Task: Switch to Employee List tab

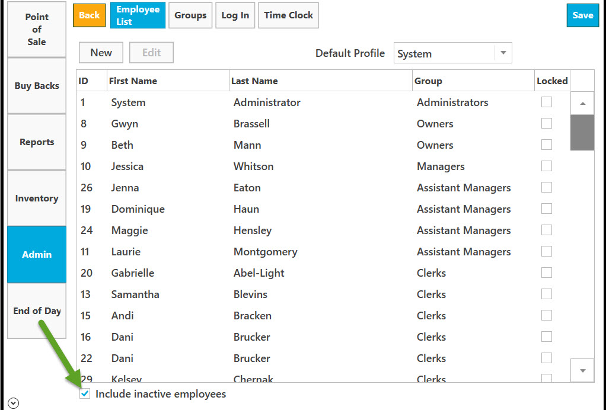Action: click(x=138, y=15)
